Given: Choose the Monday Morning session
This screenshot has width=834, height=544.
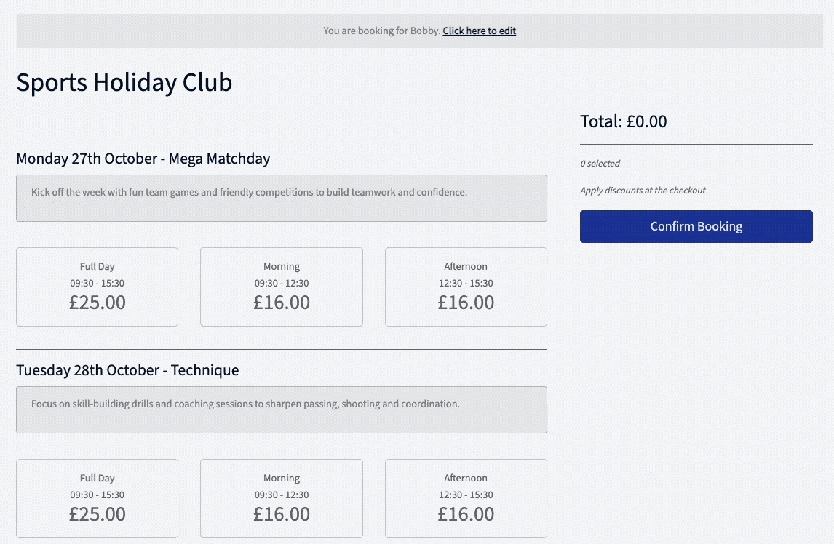Looking at the screenshot, I should [281, 287].
